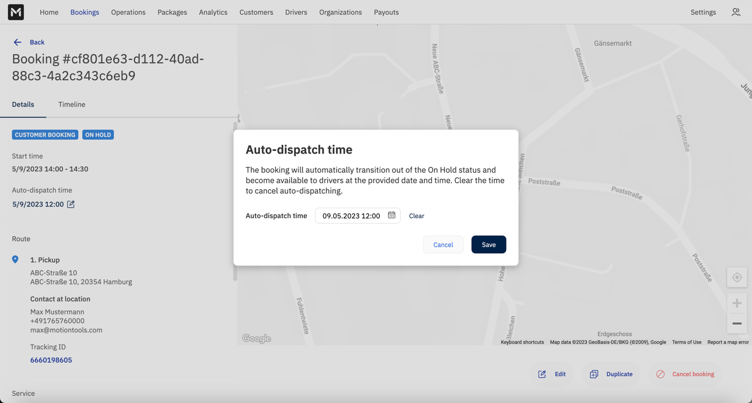Screen dimensions: 752x403
Task: Click contact name Max Mustermann
Action: [x=57, y=312]
